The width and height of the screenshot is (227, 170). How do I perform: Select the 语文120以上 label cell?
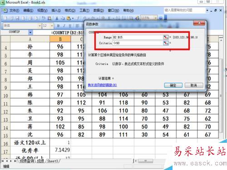[30, 142]
